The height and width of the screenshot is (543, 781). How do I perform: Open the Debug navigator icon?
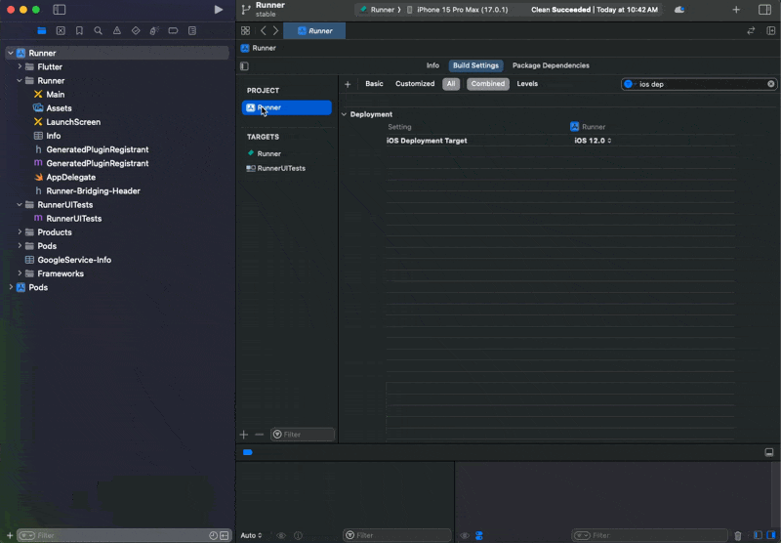pos(154,31)
